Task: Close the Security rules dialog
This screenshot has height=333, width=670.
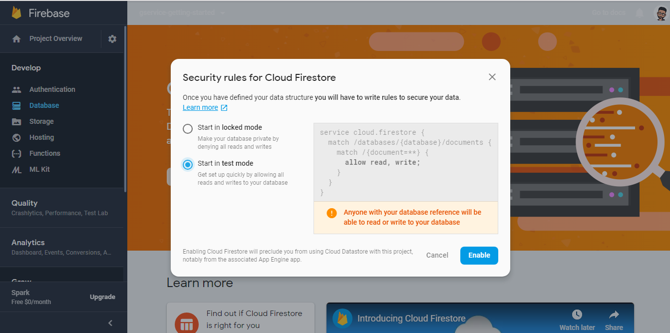Action: click(492, 77)
